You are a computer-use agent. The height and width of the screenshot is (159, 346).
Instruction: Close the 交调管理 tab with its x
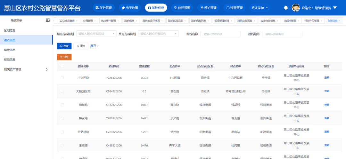95,21
